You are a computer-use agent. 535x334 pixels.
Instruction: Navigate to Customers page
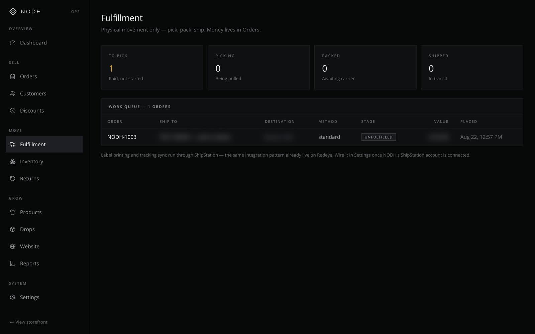pos(44,94)
